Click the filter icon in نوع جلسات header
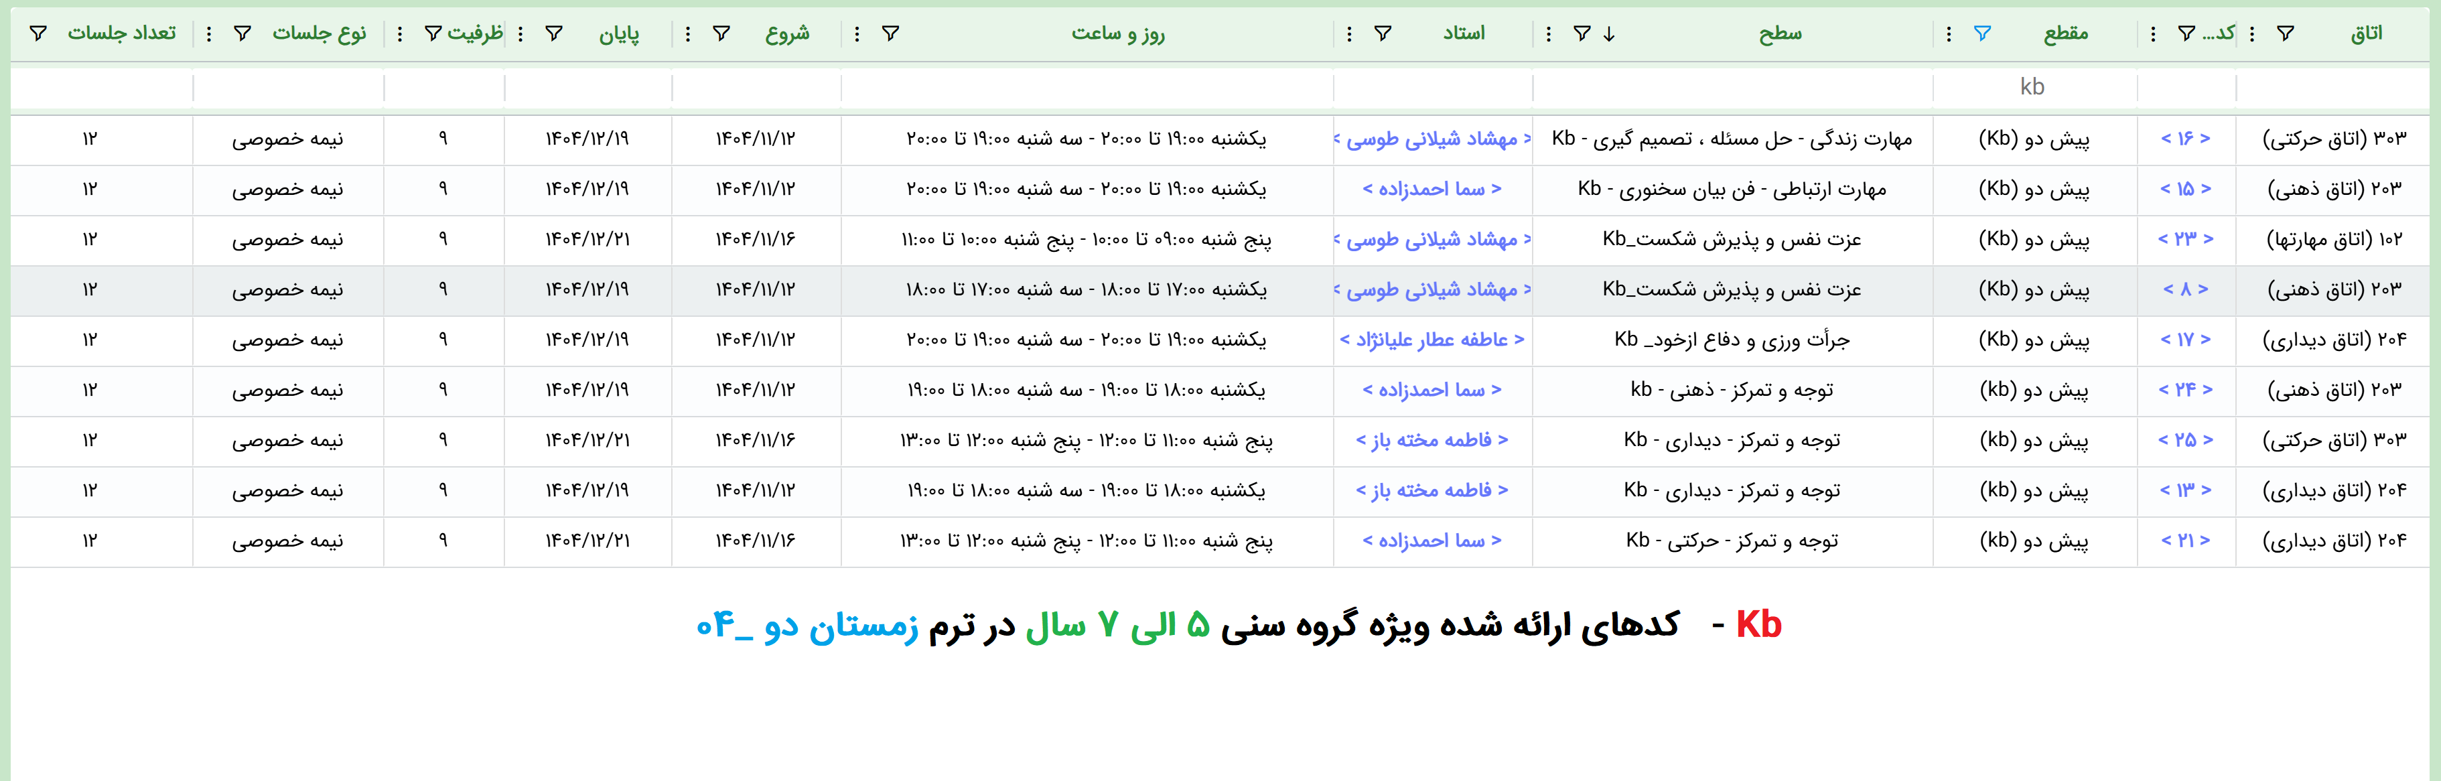2441x781 pixels. [242, 34]
